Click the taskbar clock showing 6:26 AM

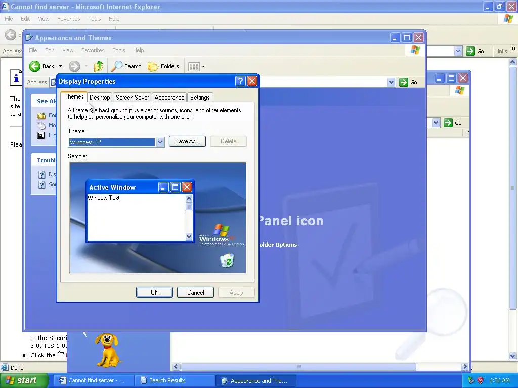(499, 380)
